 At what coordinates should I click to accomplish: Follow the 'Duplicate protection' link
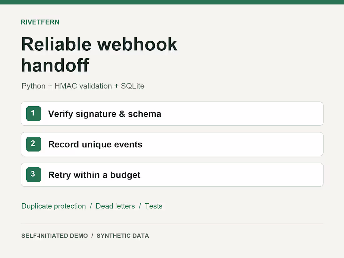point(53,206)
